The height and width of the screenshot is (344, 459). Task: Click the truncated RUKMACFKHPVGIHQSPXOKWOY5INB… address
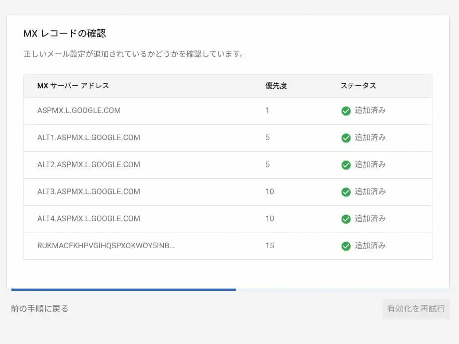point(106,246)
